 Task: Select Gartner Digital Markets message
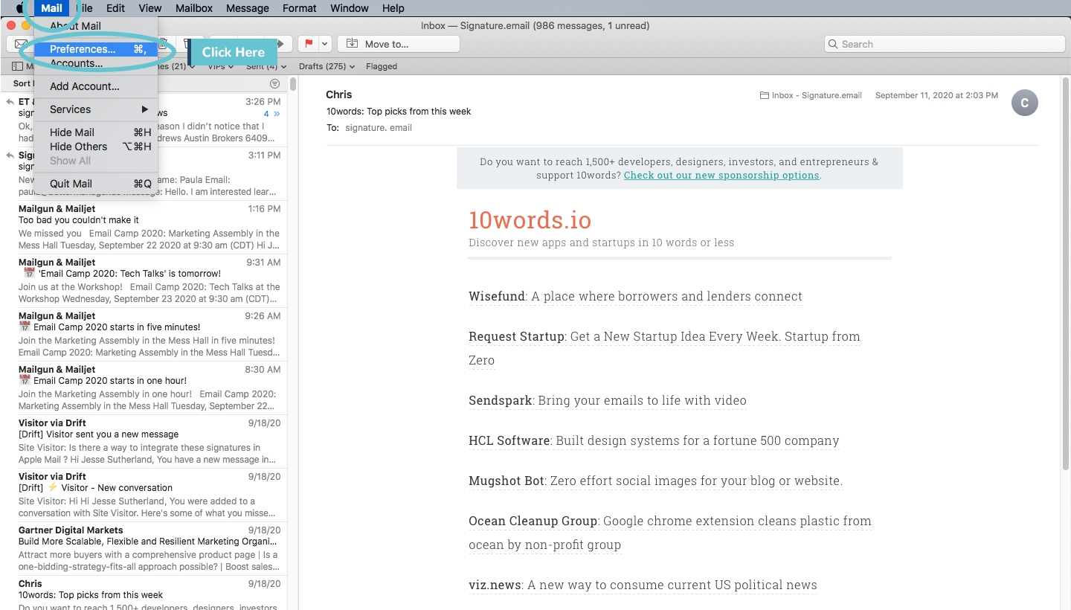coord(149,549)
